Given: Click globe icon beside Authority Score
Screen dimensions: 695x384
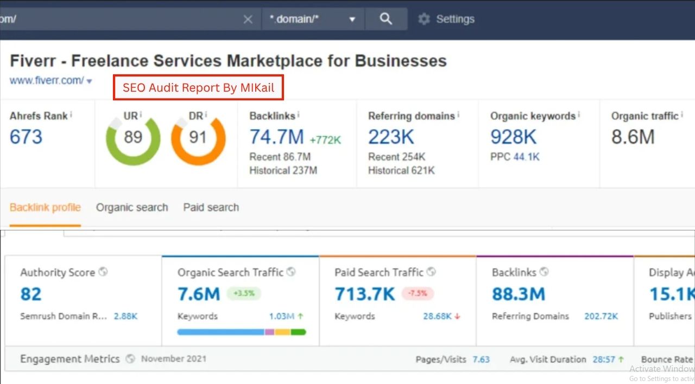Looking at the screenshot, I should tap(103, 272).
